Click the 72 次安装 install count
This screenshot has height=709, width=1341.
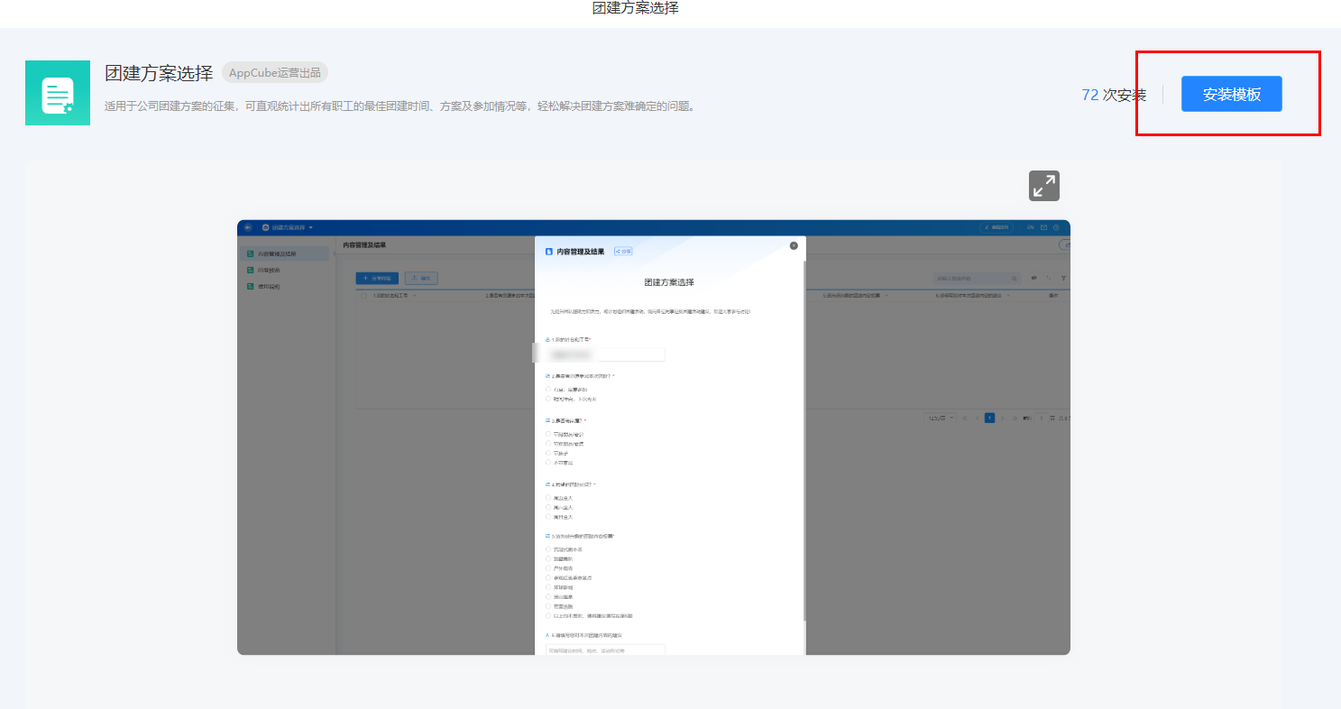(x=1114, y=95)
